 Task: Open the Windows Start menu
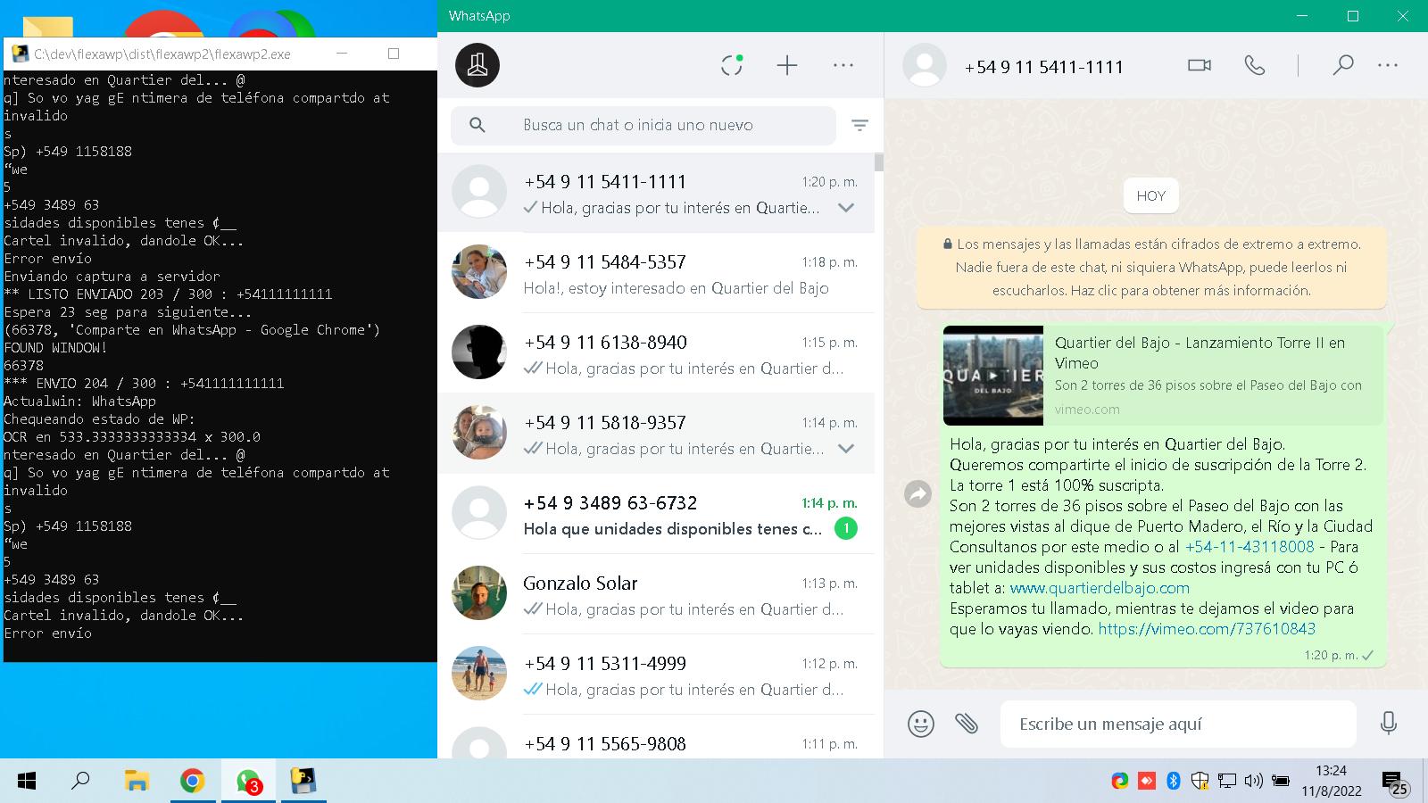click(27, 781)
